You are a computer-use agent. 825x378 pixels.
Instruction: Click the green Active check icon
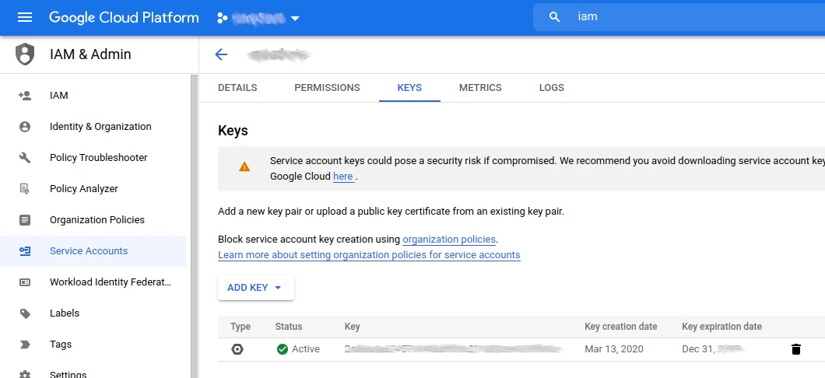282,349
